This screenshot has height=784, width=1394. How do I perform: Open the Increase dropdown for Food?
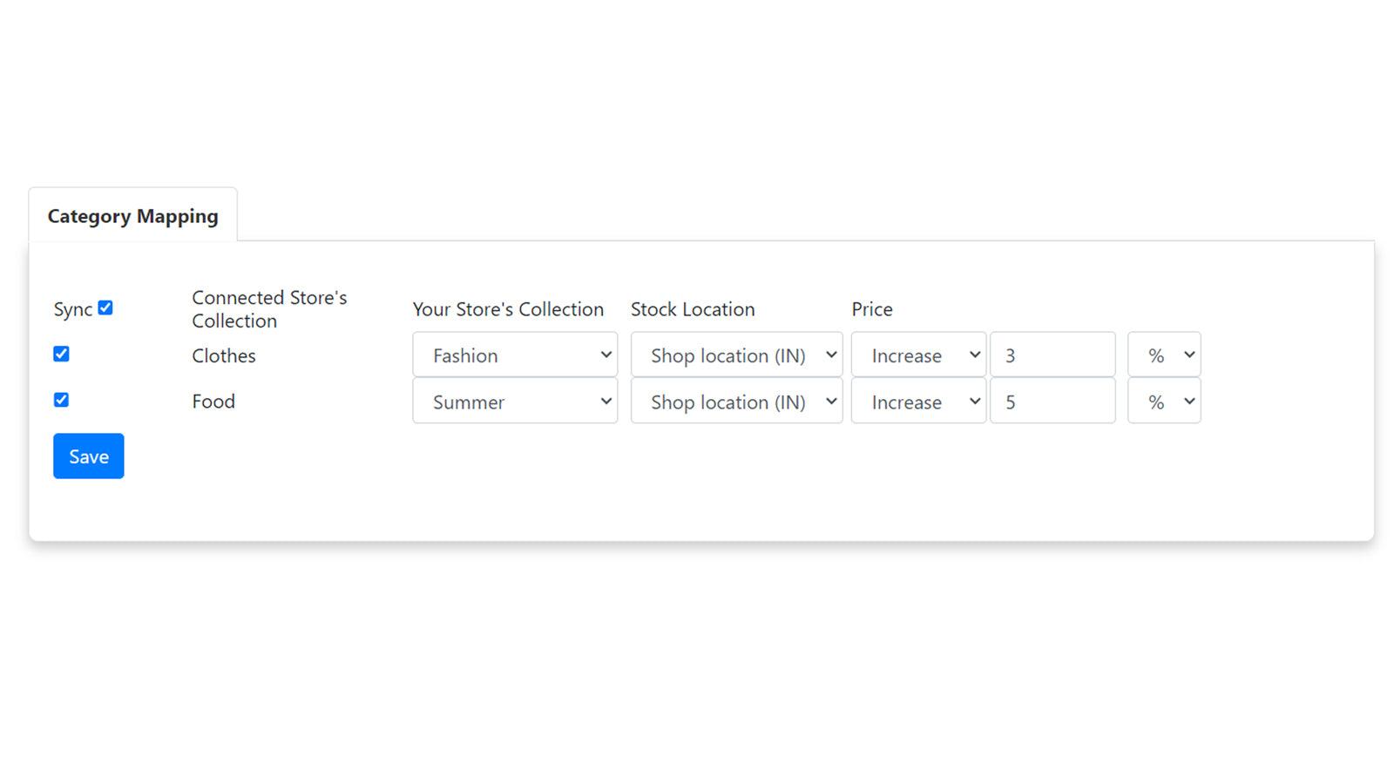(917, 402)
